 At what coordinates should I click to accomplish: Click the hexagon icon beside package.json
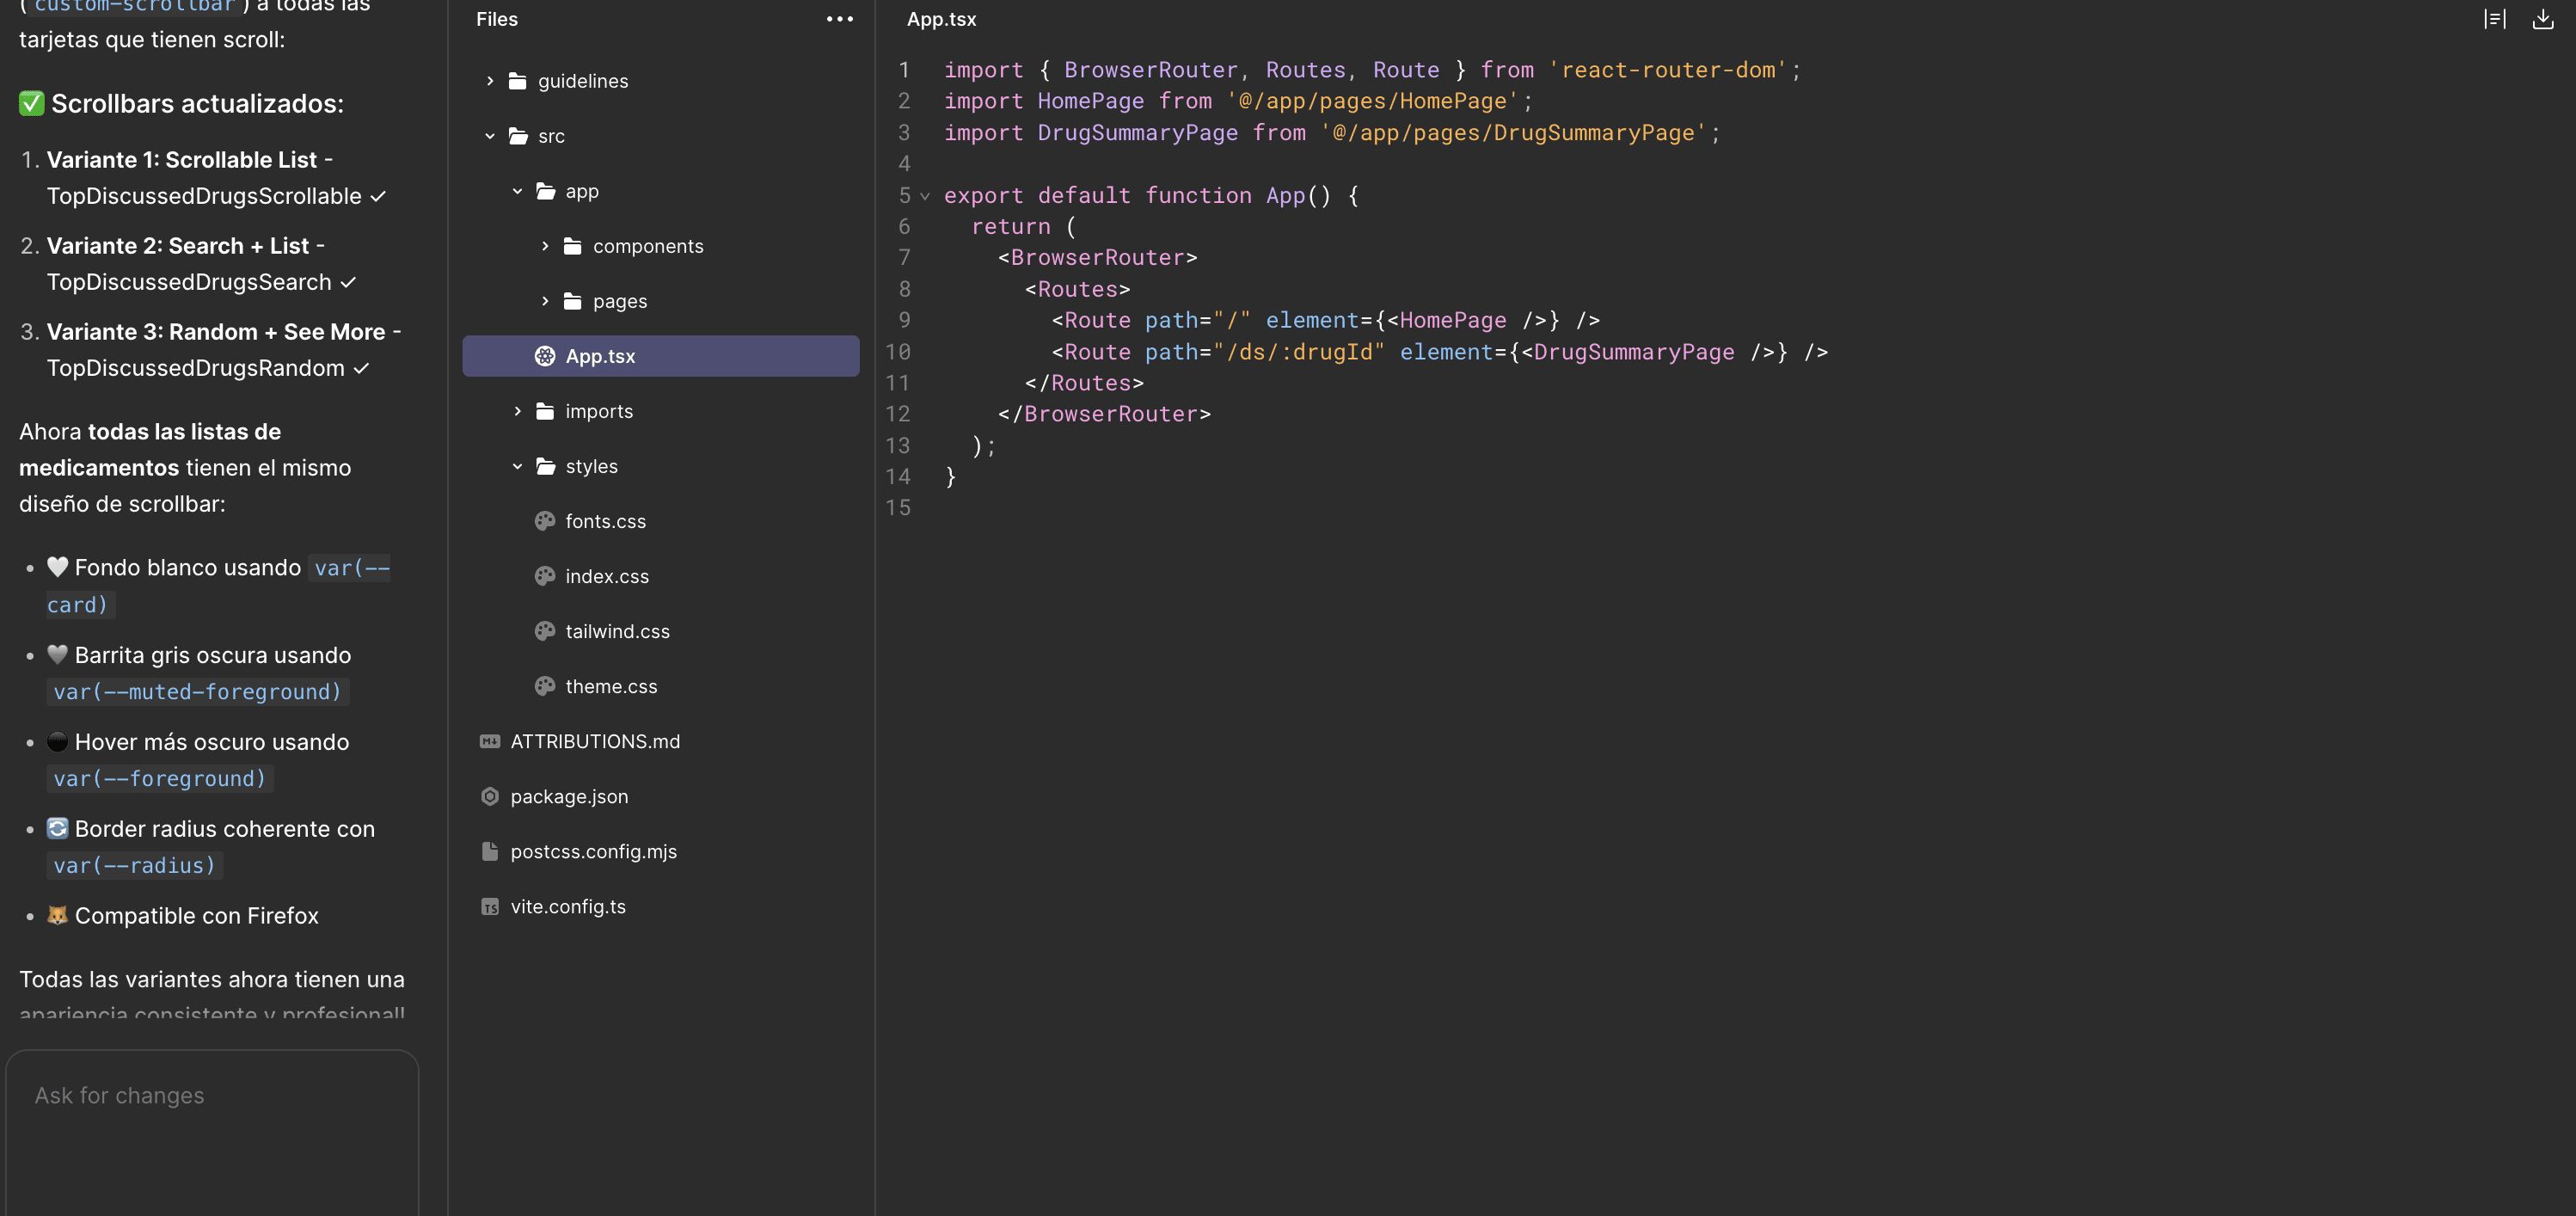490,796
